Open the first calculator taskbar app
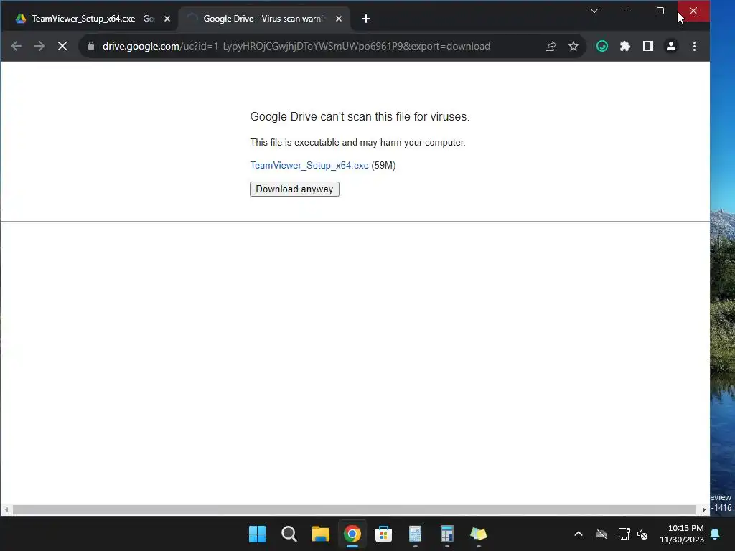The width and height of the screenshot is (735, 551). click(416, 534)
